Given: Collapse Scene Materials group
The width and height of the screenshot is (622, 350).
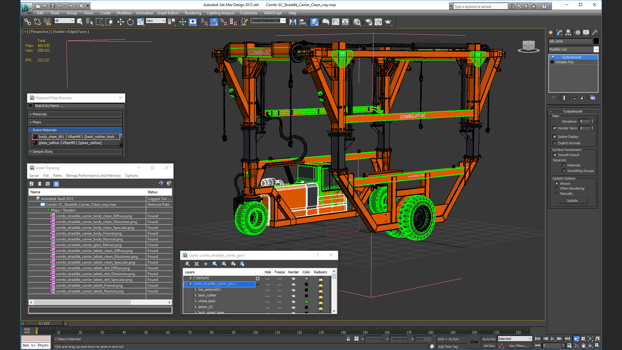Looking at the screenshot, I should click(75, 130).
